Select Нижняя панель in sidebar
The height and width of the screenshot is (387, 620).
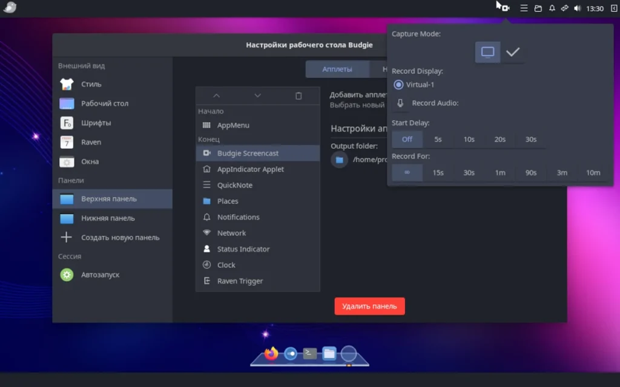(x=112, y=218)
